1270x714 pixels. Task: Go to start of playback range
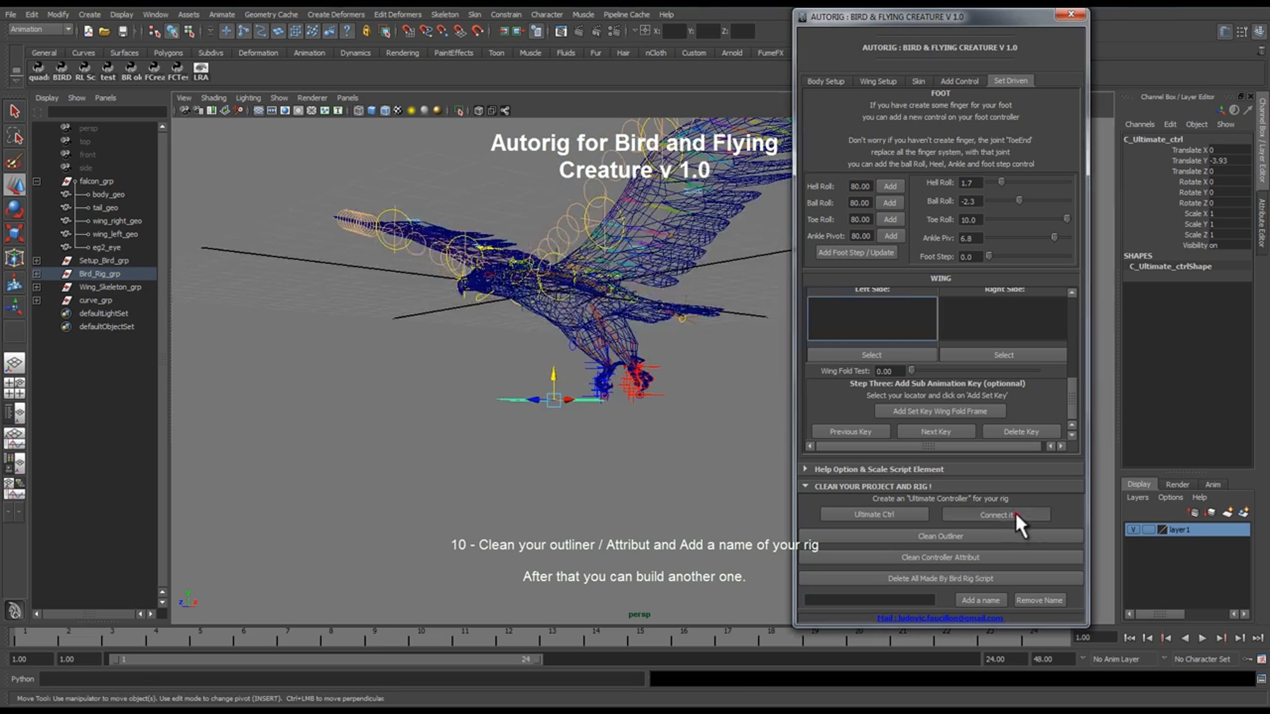[x=1129, y=638]
